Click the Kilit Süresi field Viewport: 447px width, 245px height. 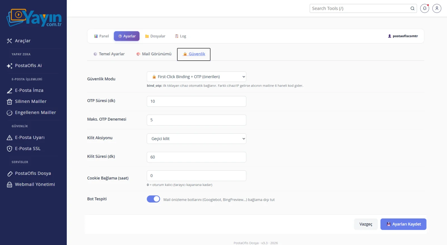pyautogui.click(x=196, y=157)
